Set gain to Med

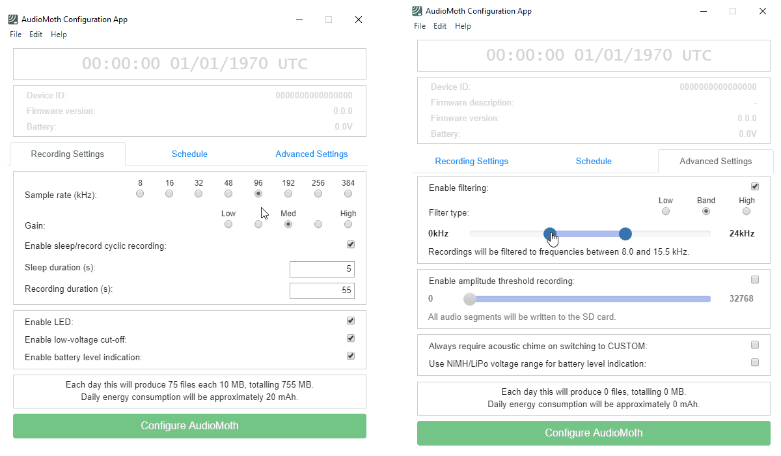tap(288, 224)
